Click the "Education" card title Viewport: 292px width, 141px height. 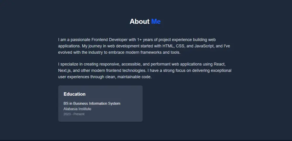tap(74, 94)
